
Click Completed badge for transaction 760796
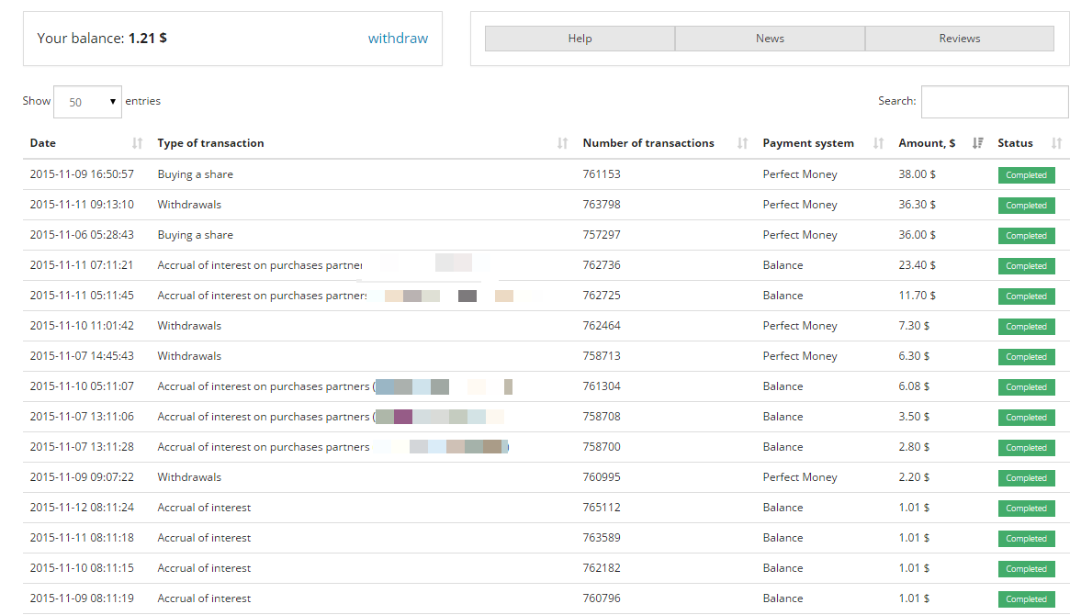click(x=1026, y=599)
